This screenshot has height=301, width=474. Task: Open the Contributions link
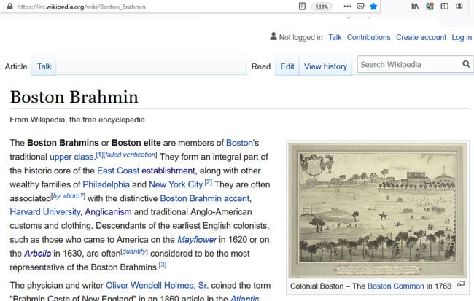tap(368, 37)
